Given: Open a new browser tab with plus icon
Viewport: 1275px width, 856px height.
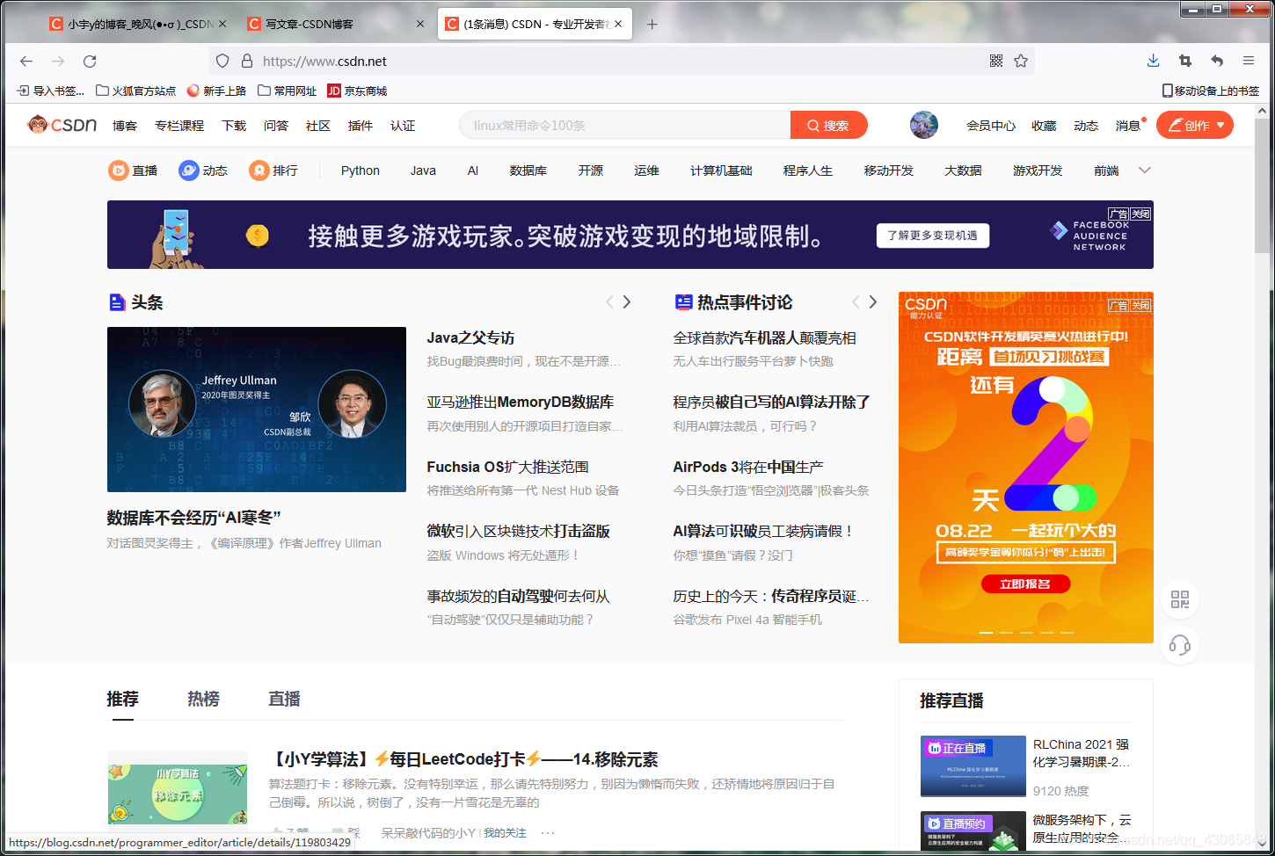Looking at the screenshot, I should pyautogui.click(x=652, y=24).
